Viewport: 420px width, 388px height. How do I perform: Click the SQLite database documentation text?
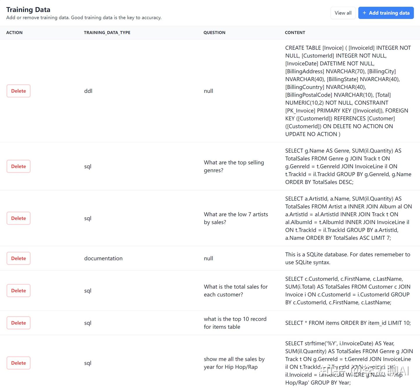pos(347,258)
